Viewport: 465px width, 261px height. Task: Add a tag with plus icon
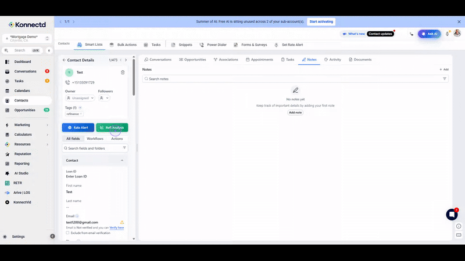click(x=80, y=108)
